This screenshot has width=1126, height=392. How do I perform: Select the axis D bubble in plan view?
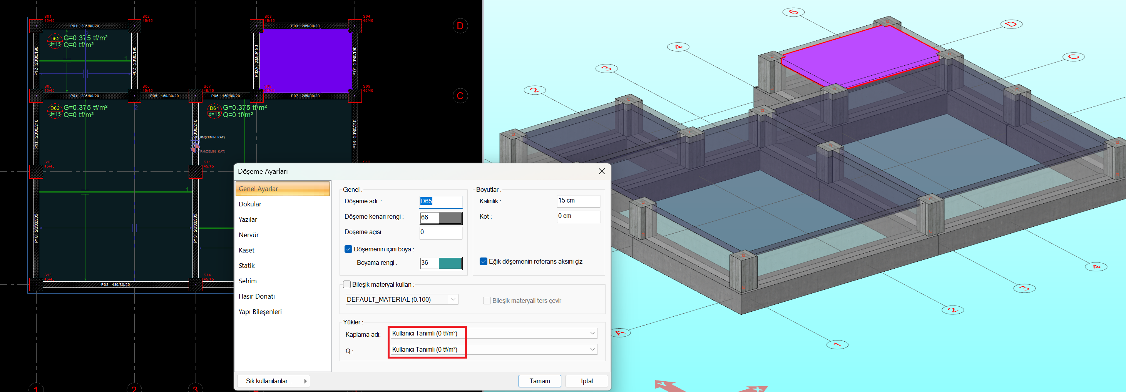pyautogui.click(x=460, y=26)
